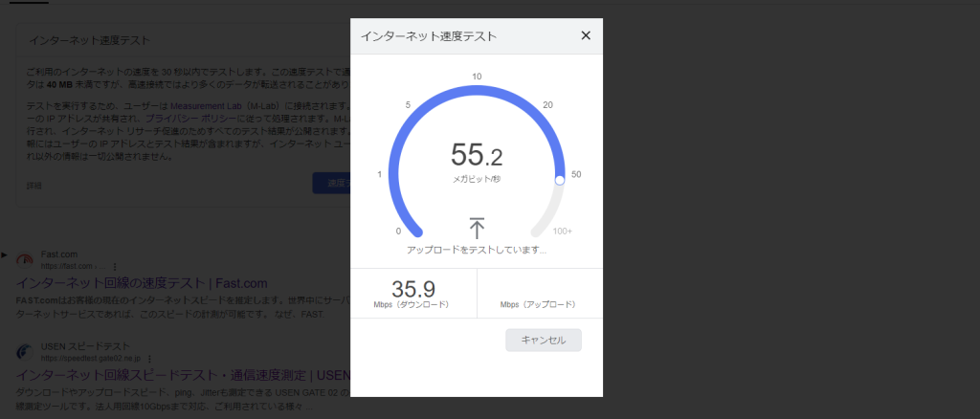
Task: Click the メガビット/秒 unit label
Action: pos(477,179)
